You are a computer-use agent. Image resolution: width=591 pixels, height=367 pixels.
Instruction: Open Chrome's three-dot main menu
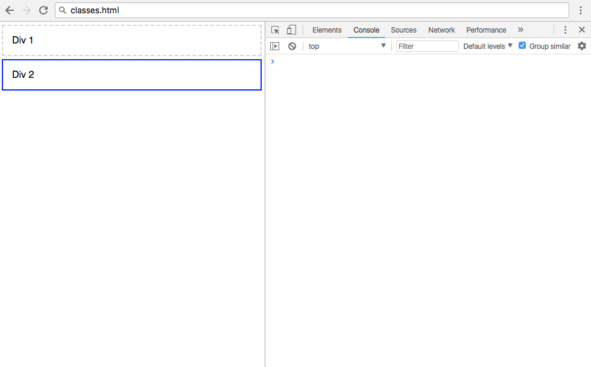click(x=581, y=10)
